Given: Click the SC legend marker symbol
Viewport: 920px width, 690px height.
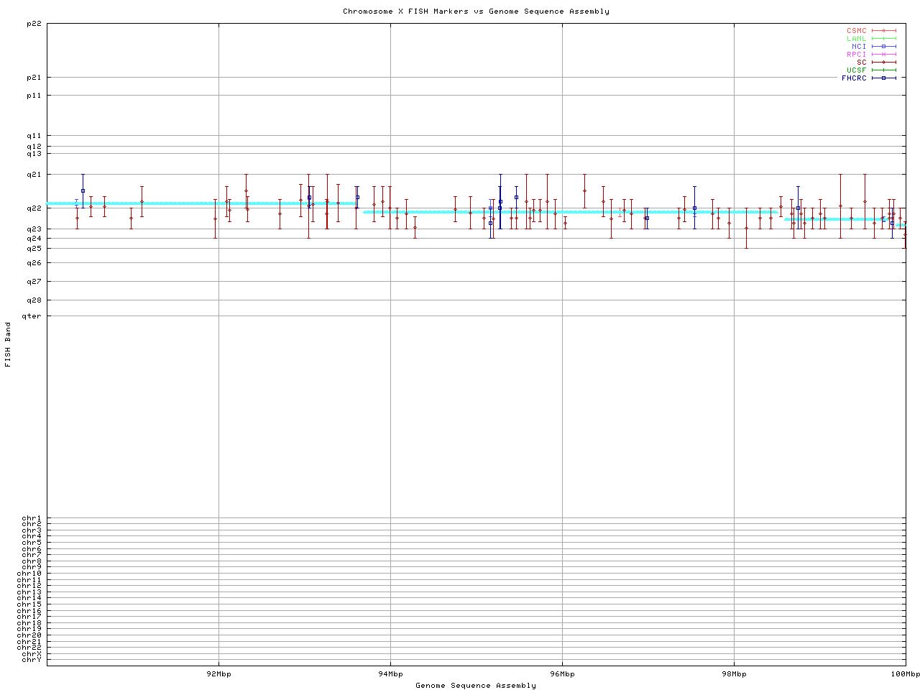Looking at the screenshot, I should [x=883, y=63].
